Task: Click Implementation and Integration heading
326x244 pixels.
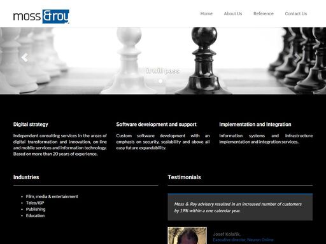Action: point(255,125)
